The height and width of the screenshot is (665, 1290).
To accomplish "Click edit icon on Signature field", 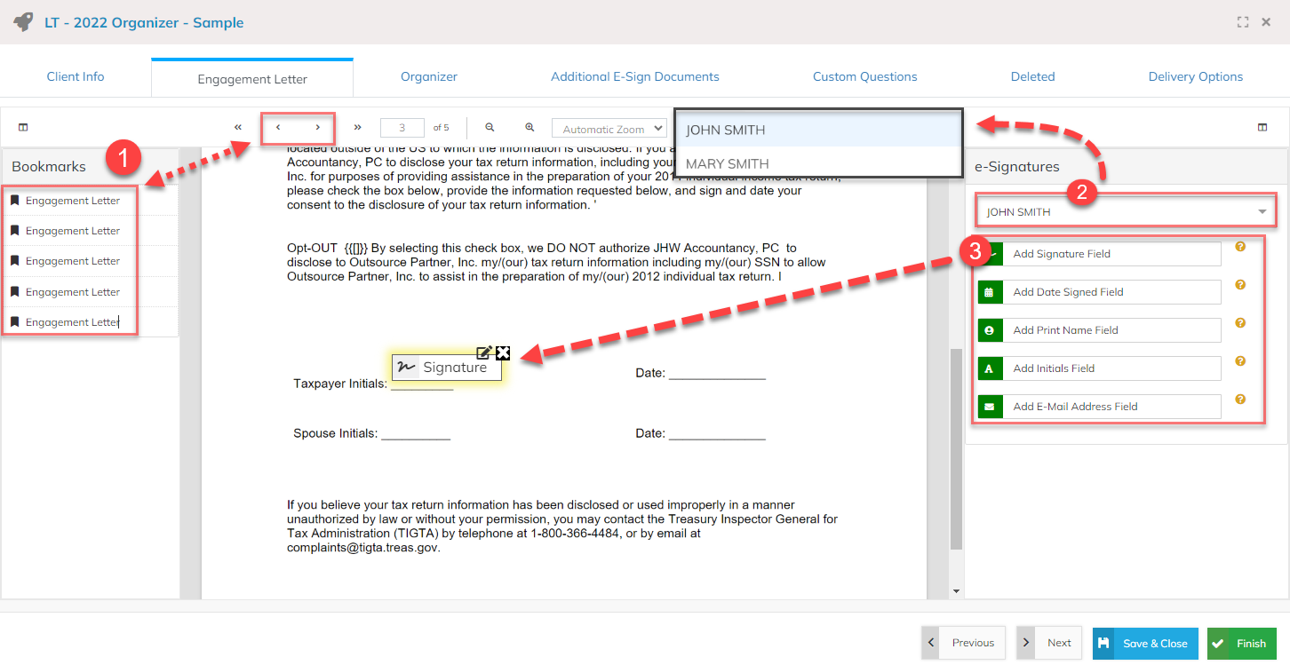I will (484, 352).
